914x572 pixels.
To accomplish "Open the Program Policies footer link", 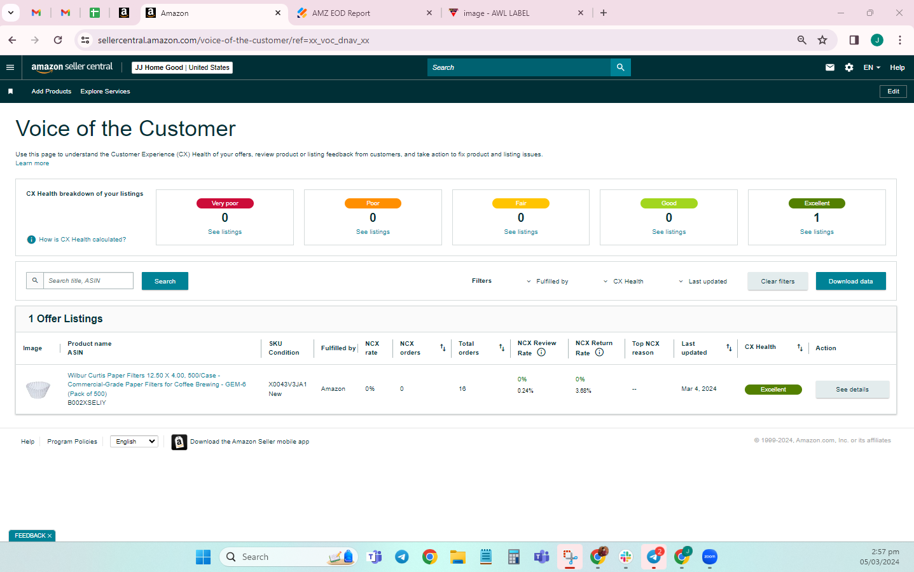I will [x=73, y=442].
